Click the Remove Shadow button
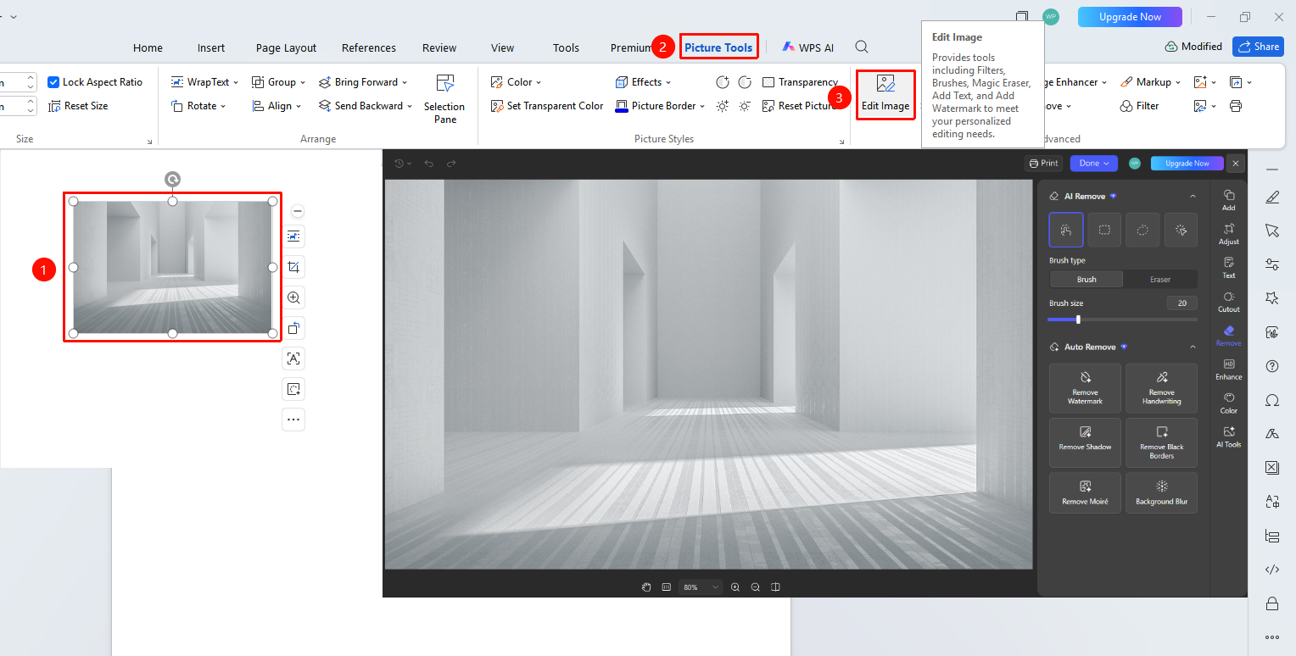The height and width of the screenshot is (656, 1296). [1085, 442]
